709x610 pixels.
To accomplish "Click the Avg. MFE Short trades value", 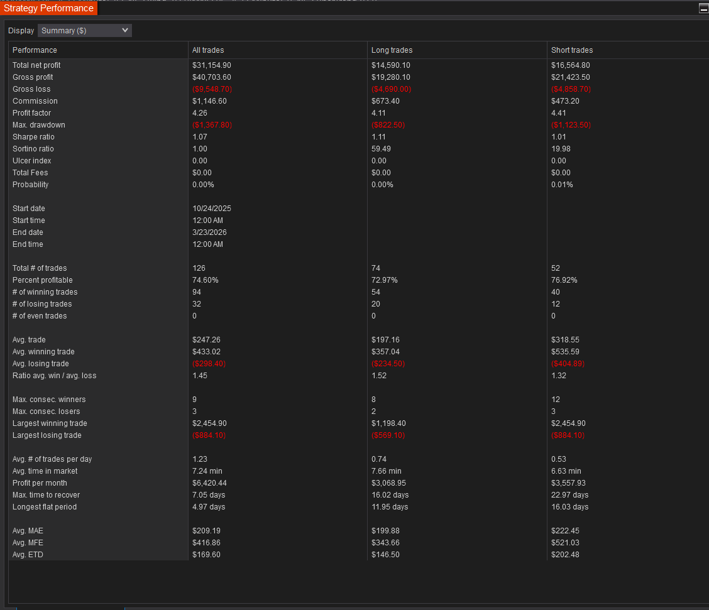I will [565, 543].
